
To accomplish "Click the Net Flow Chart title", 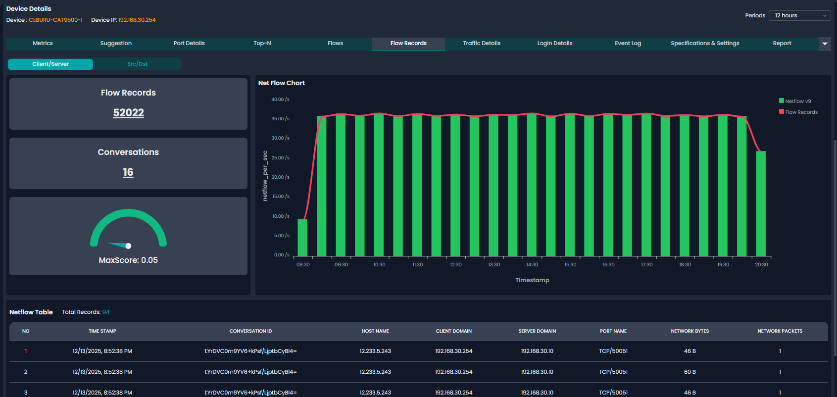I will [282, 83].
